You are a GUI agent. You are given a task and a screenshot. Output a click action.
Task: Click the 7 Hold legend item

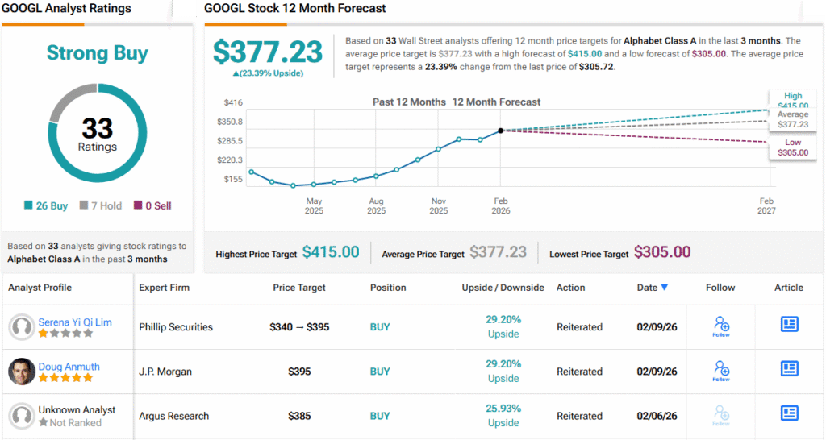101,206
